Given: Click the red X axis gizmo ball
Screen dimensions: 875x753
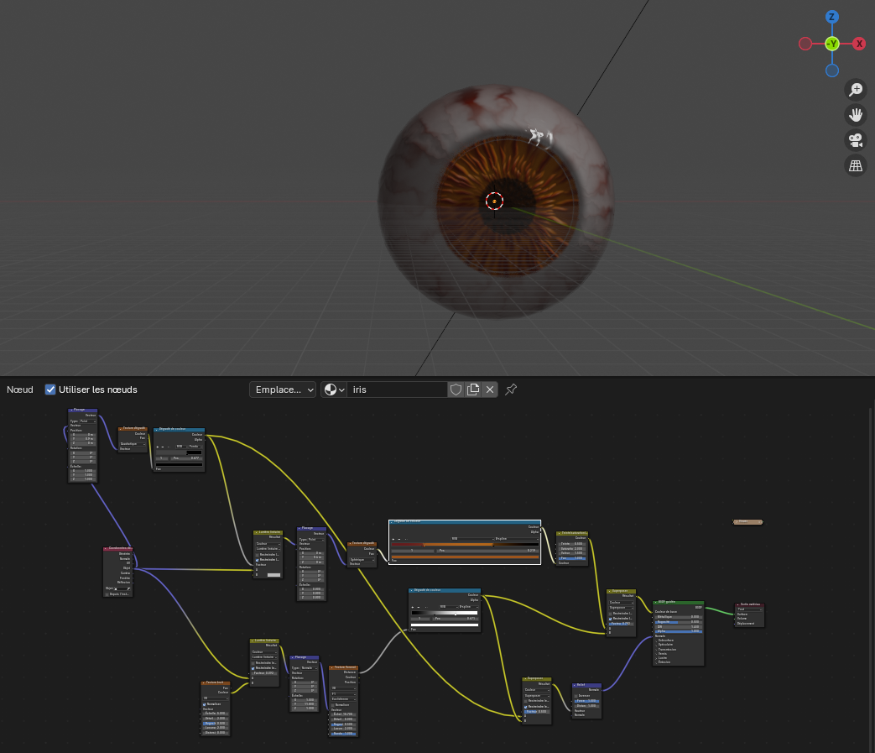Looking at the screenshot, I should tap(859, 44).
